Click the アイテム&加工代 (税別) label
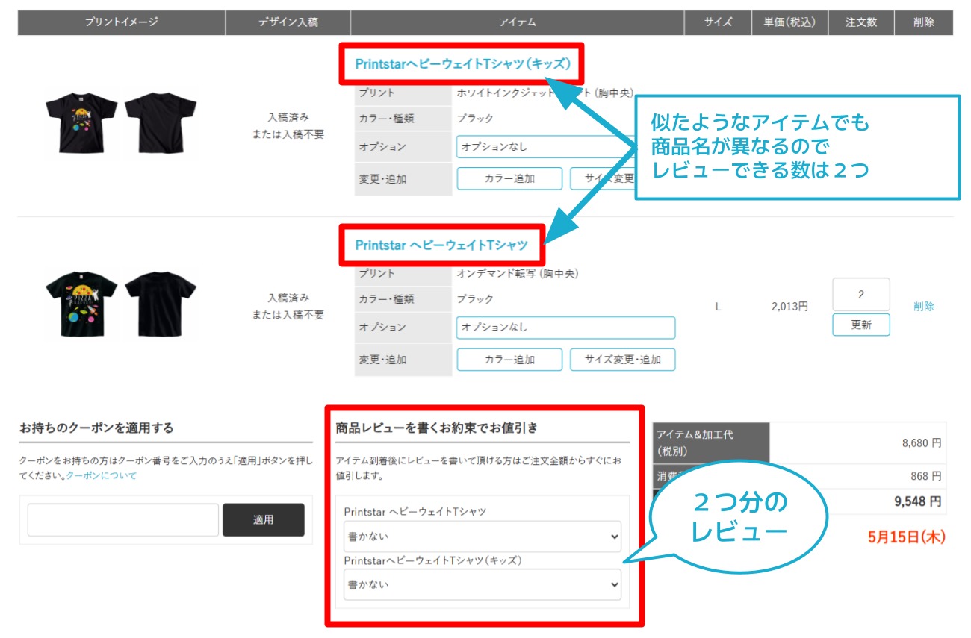971x638 pixels. (x=711, y=443)
